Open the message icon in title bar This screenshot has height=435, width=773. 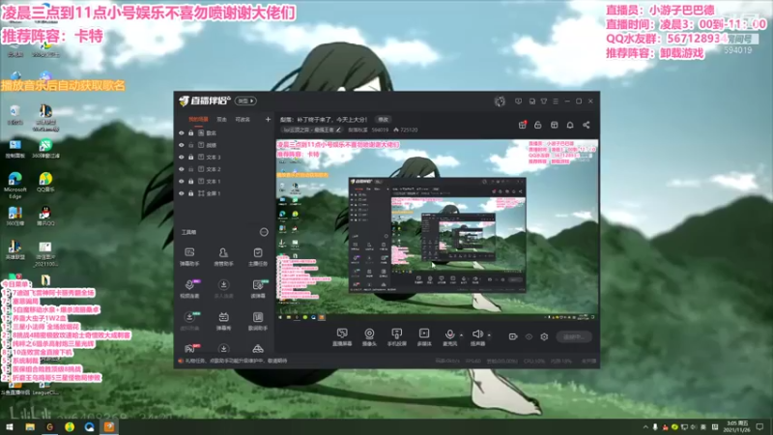[518, 101]
